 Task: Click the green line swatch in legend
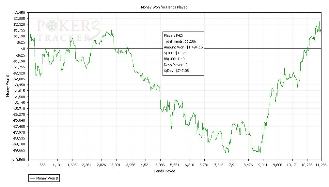tap(32, 178)
